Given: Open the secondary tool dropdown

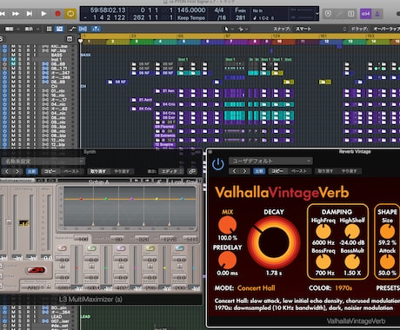Looking at the screenshot, I should (243, 29).
